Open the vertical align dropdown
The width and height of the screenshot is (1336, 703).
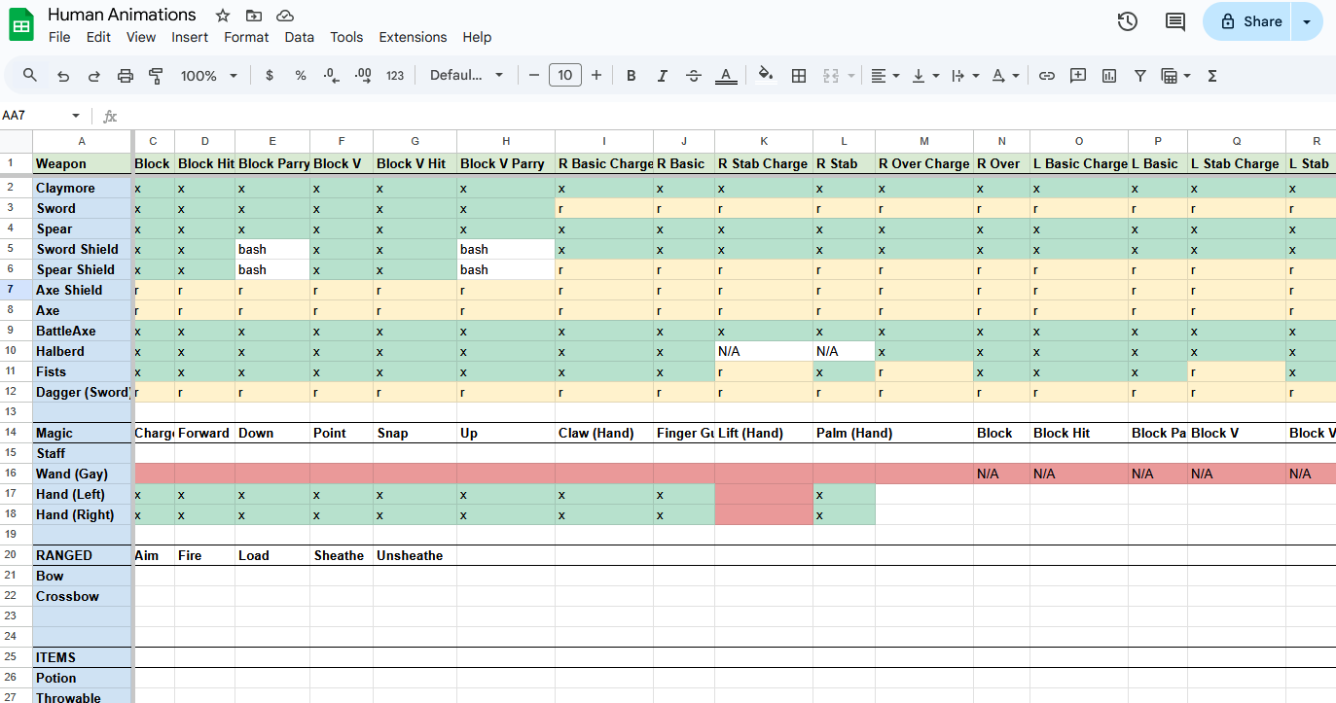tap(925, 75)
